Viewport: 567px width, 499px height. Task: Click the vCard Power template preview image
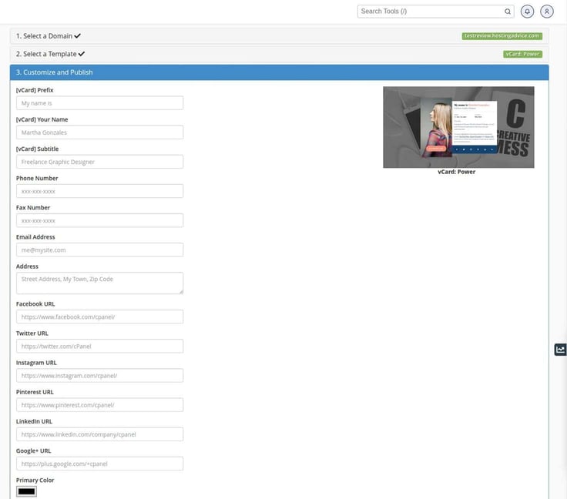pyautogui.click(x=458, y=127)
